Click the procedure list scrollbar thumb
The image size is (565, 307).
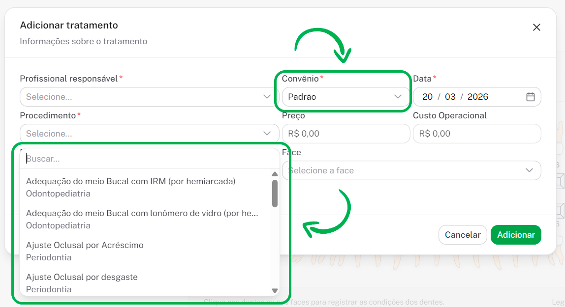(x=275, y=193)
